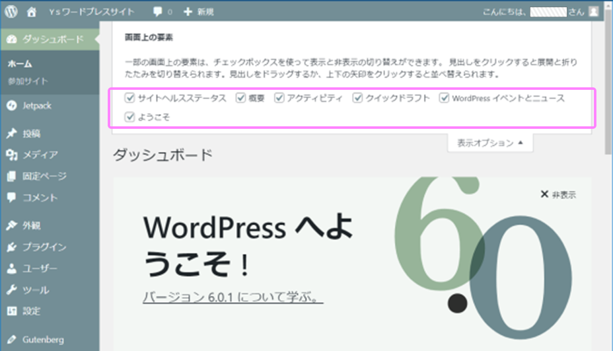
Task: Click the WordPress へようこそ! welcome heading
Action: click(x=248, y=245)
